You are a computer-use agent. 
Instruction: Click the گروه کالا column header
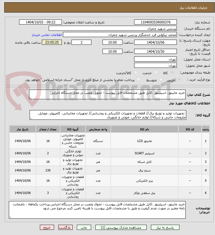(73, 129)
